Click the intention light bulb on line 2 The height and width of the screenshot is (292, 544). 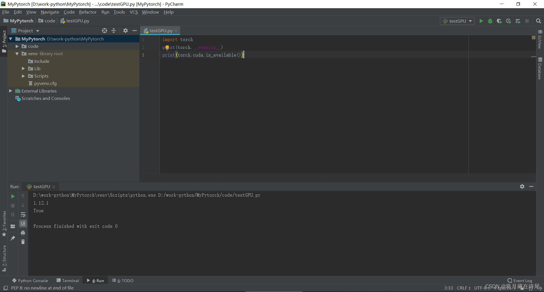(x=167, y=47)
